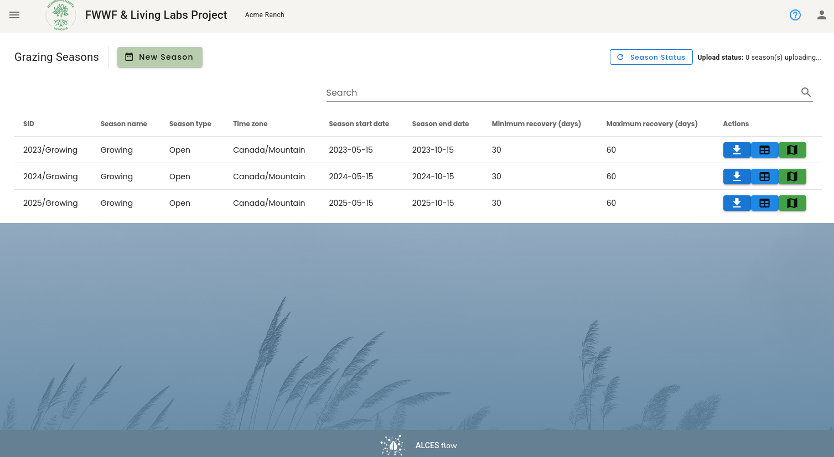Viewport: 834px width, 457px height.
Task: Open the user account icon
Action: coord(822,15)
